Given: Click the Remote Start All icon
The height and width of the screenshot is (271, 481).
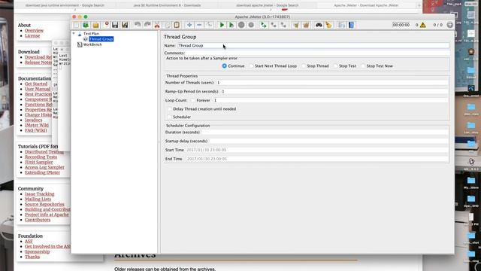Looking at the screenshot, I should tap(264, 25).
